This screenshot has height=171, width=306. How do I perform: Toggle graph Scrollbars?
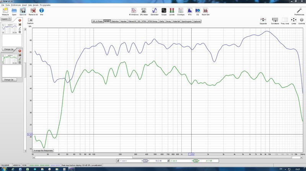(275, 21)
